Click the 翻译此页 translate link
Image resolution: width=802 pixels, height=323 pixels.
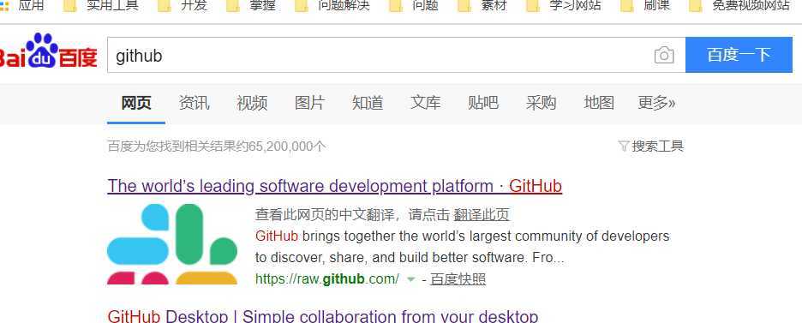[482, 215]
